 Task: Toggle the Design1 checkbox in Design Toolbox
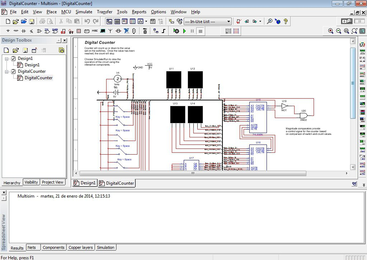click(14, 58)
